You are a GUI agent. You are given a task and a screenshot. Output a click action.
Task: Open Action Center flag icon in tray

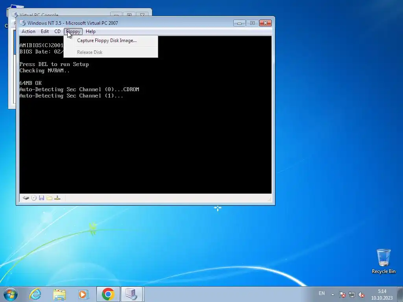[342, 295]
